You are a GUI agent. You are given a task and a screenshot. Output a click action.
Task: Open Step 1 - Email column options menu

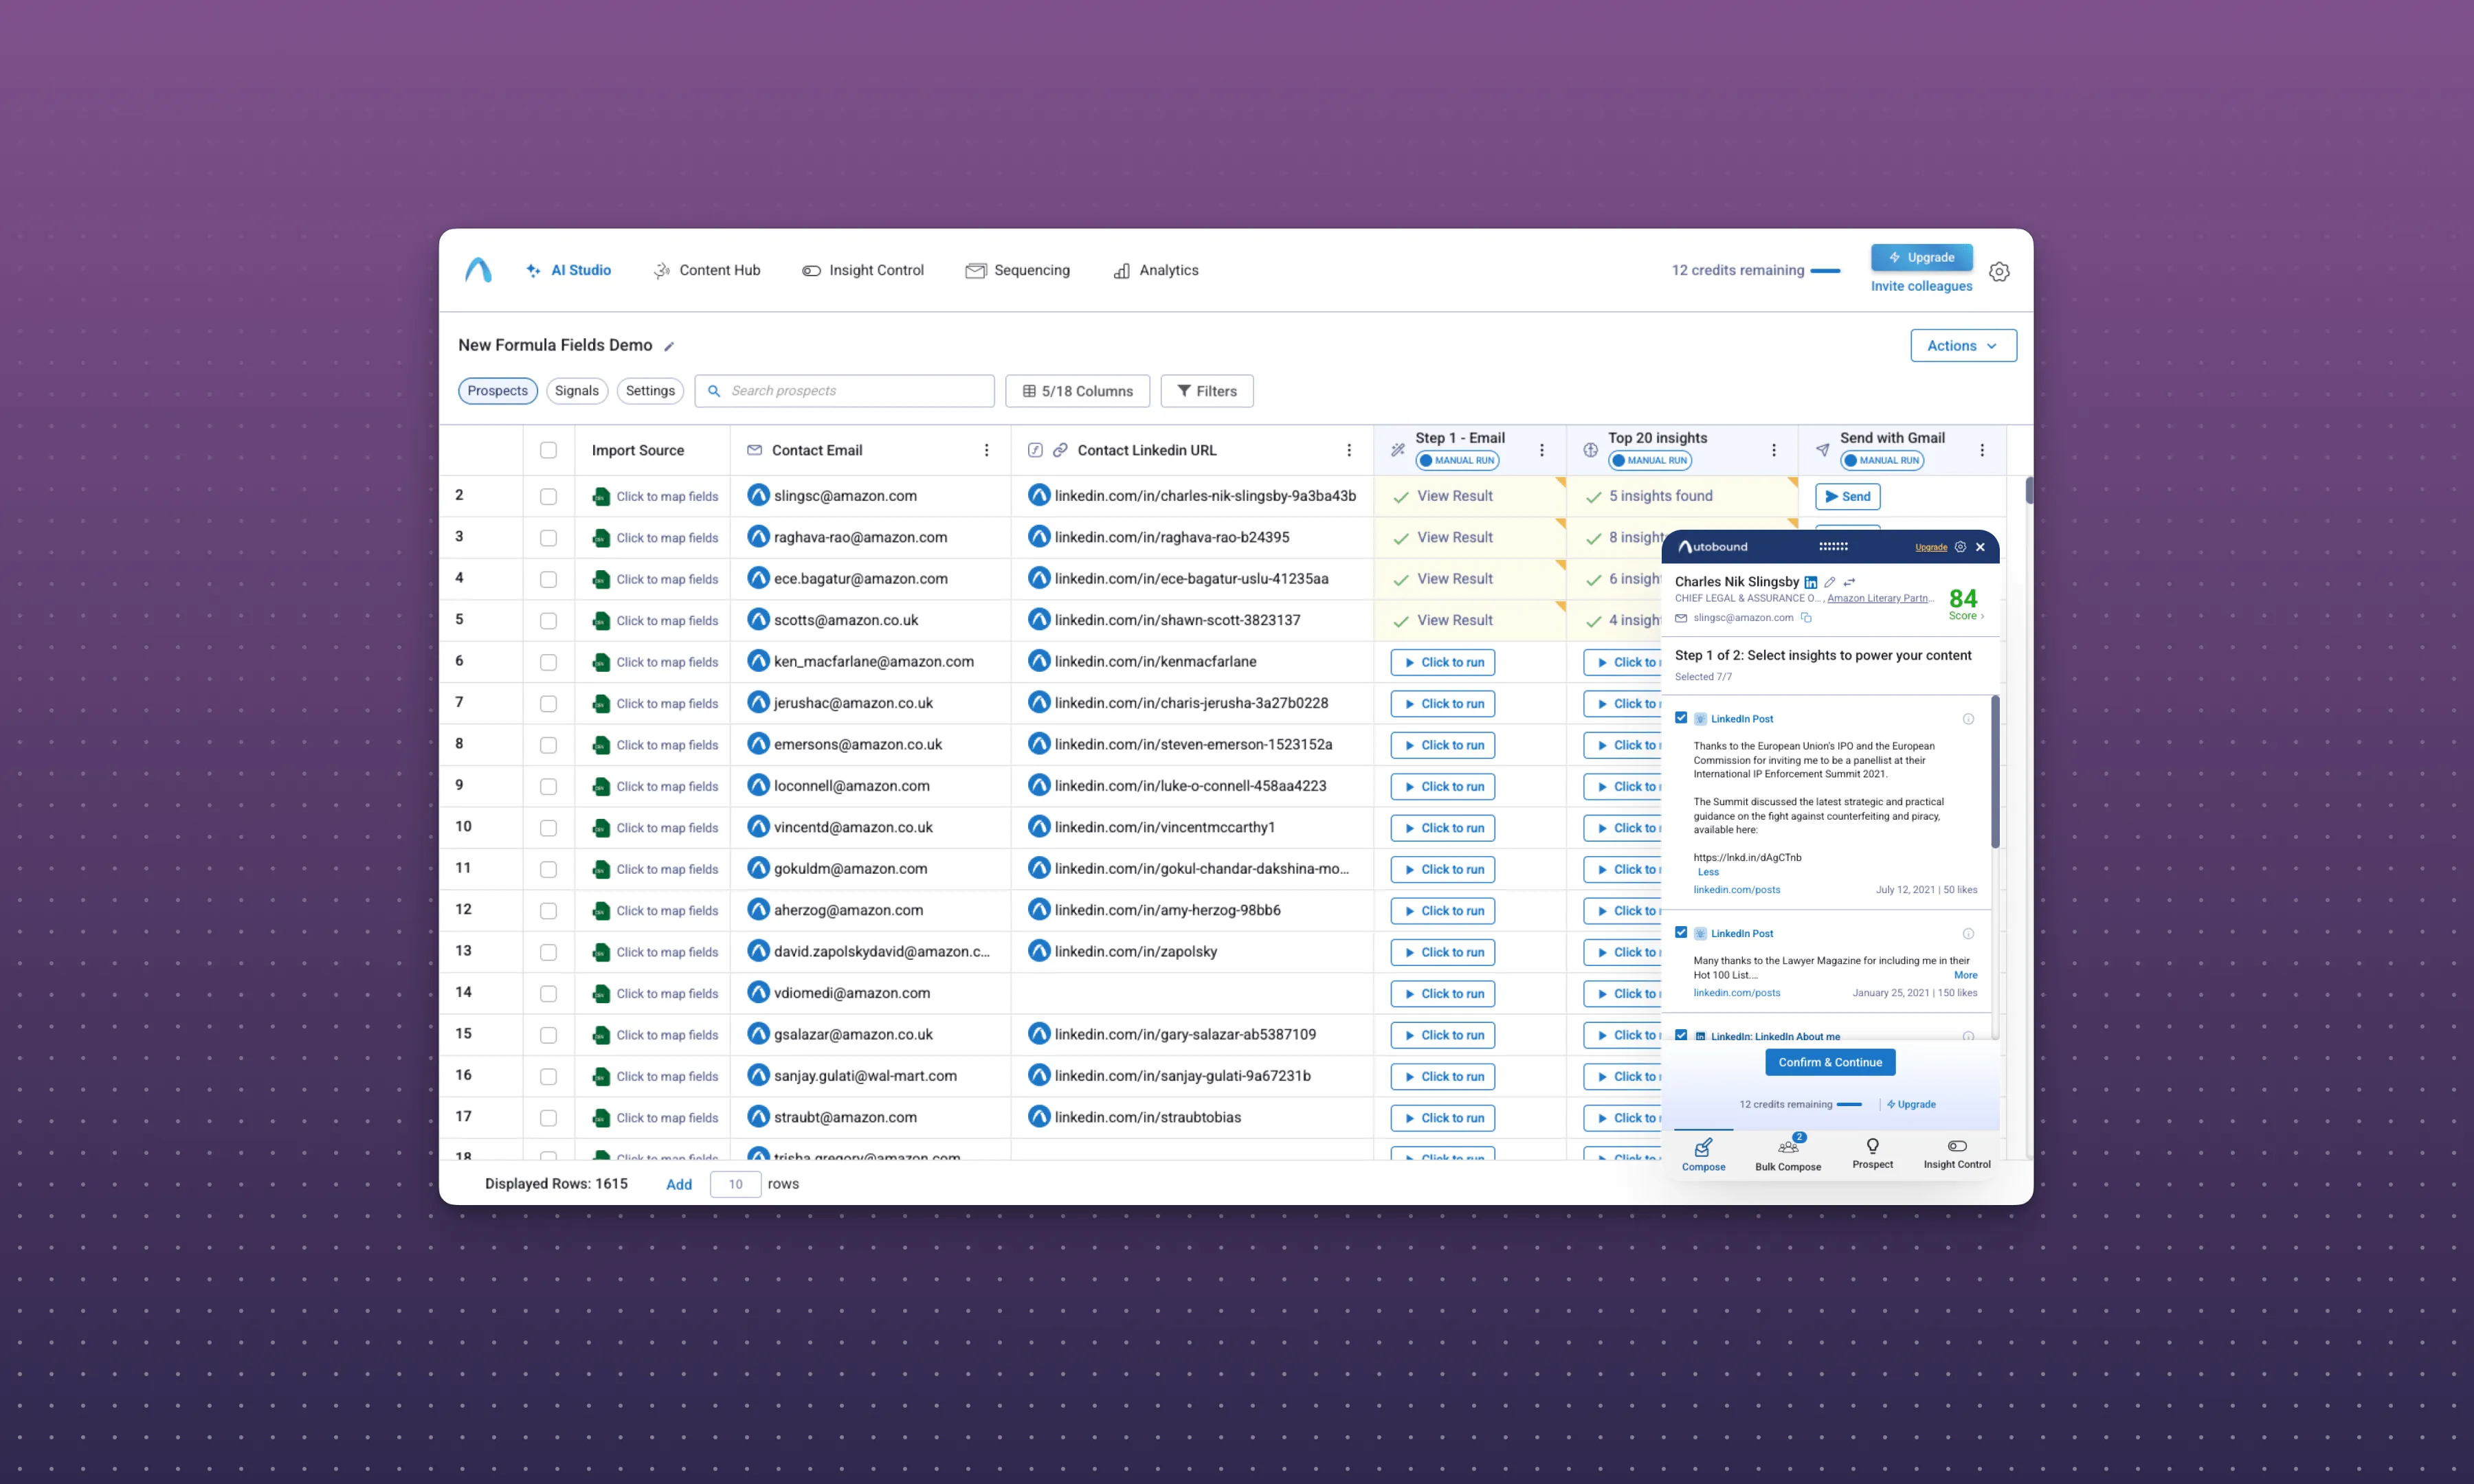(x=1541, y=450)
